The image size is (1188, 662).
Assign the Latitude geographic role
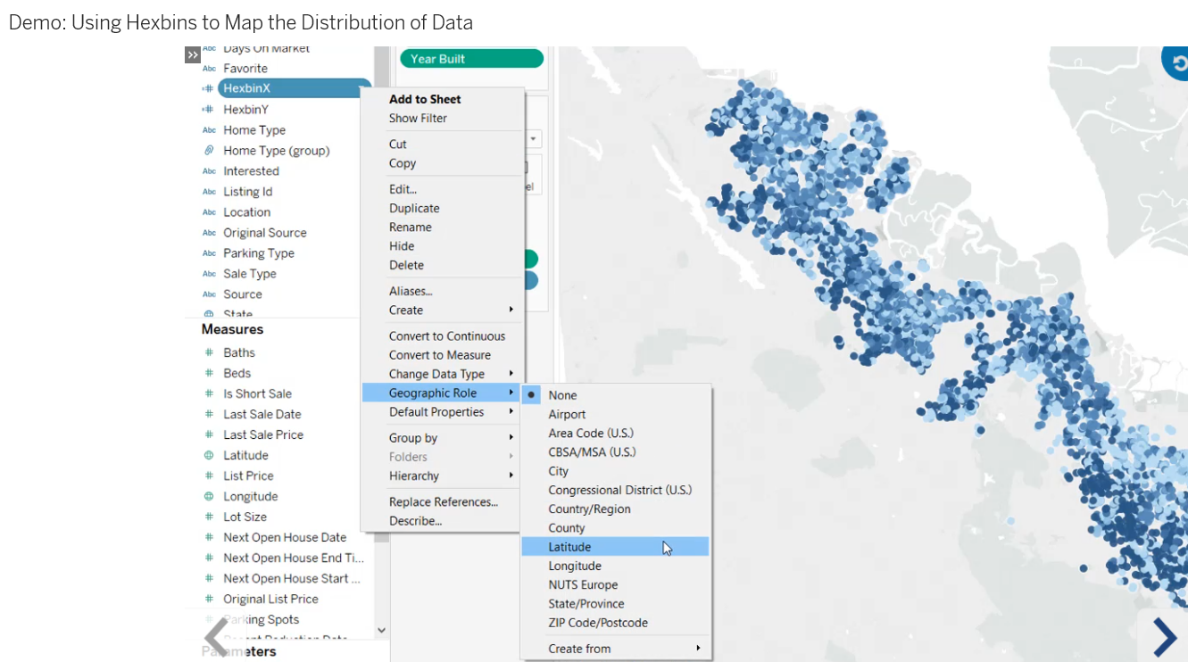click(616, 547)
